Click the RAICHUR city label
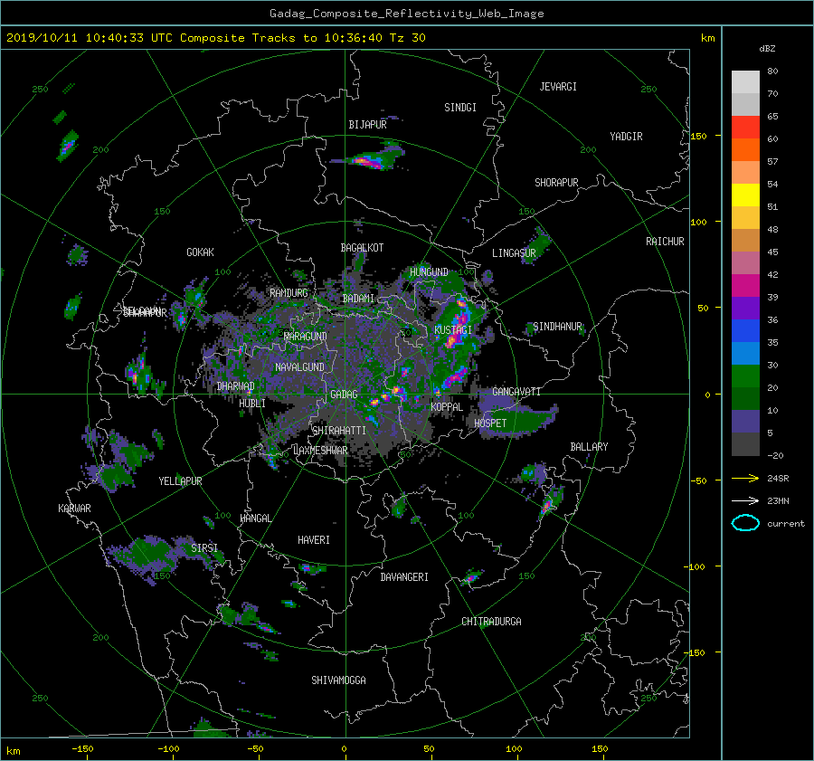The width and height of the screenshot is (814, 761). tap(665, 242)
